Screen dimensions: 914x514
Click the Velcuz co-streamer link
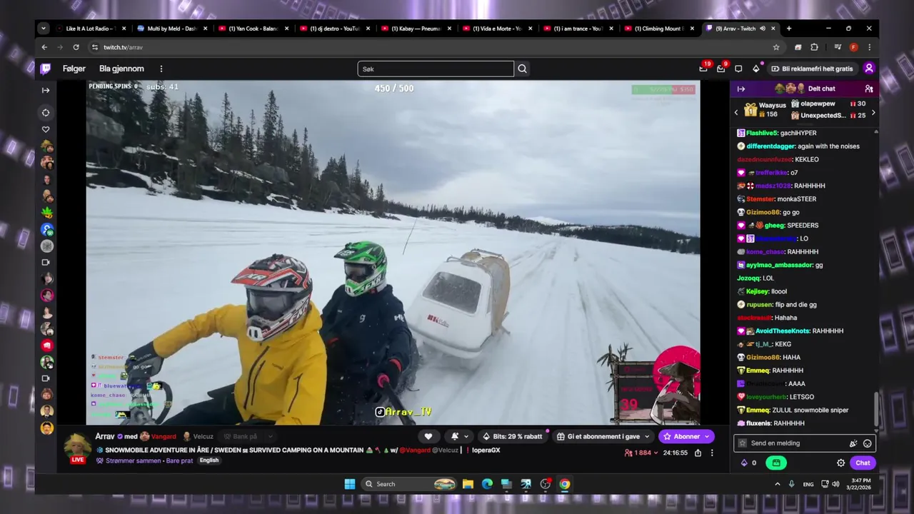click(x=203, y=436)
